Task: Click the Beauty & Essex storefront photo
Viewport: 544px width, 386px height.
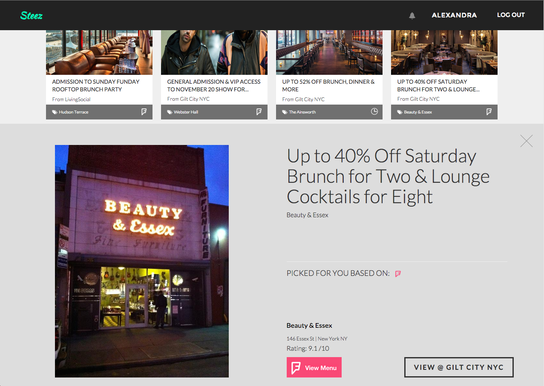Action: tap(142, 261)
